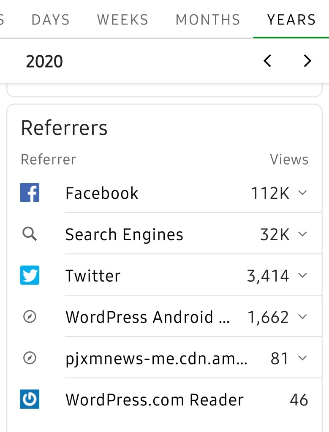Expand Search Engines referrer details
Viewport: 329px width, 432px height.
coord(302,234)
